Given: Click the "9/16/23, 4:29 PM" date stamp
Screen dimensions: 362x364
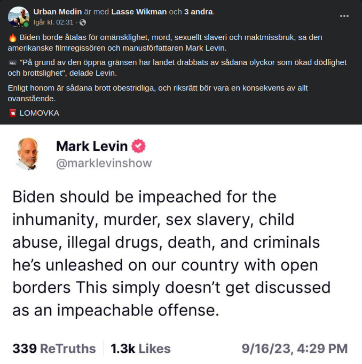Looking at the screenshot, I should [x=294, y=349].
